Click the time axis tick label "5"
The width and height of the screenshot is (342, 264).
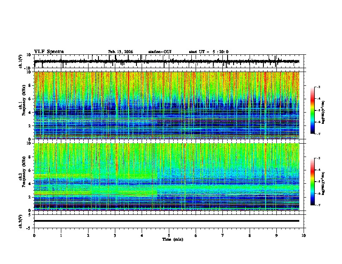pos(169,236)
